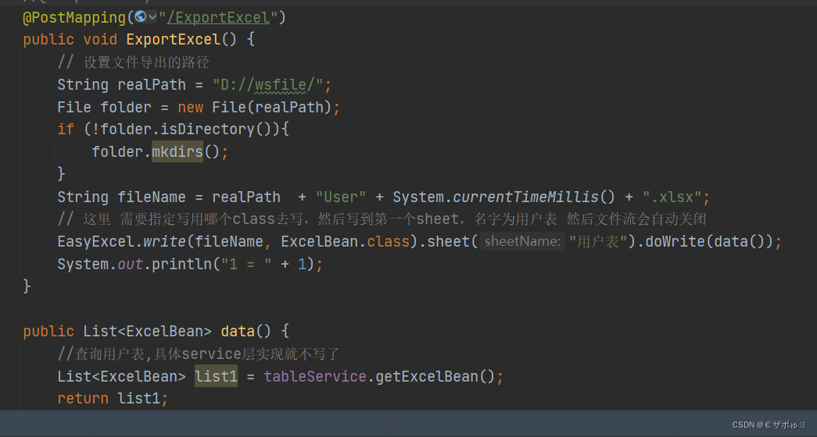
Task: Click the "User" string literal
Action: (341, 197)
